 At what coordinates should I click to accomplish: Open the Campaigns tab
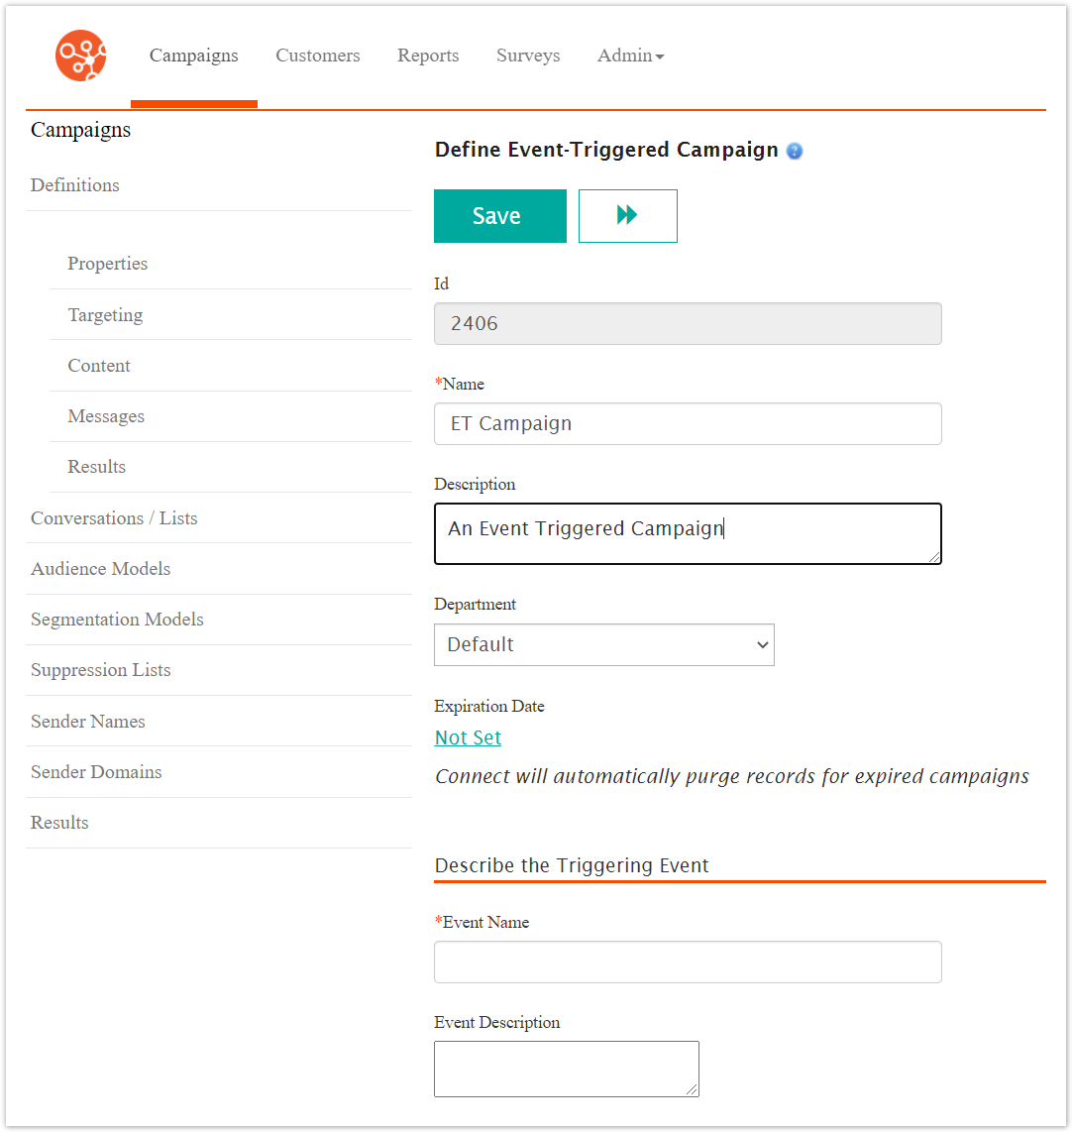tap(193, 56)
